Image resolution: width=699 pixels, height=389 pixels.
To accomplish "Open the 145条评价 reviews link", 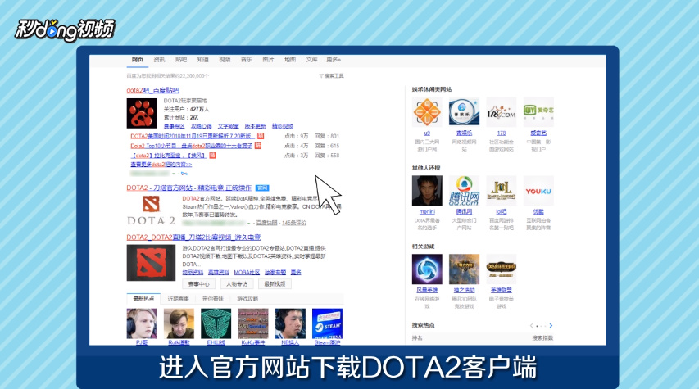I will click(x=294, y=223).
